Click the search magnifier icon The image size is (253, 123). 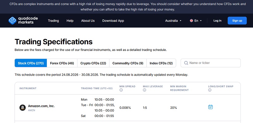click(x=186, y=63)
